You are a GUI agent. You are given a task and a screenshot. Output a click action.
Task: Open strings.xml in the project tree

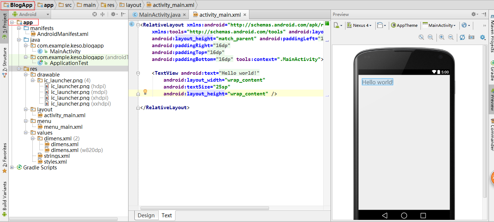pos(57,156)
